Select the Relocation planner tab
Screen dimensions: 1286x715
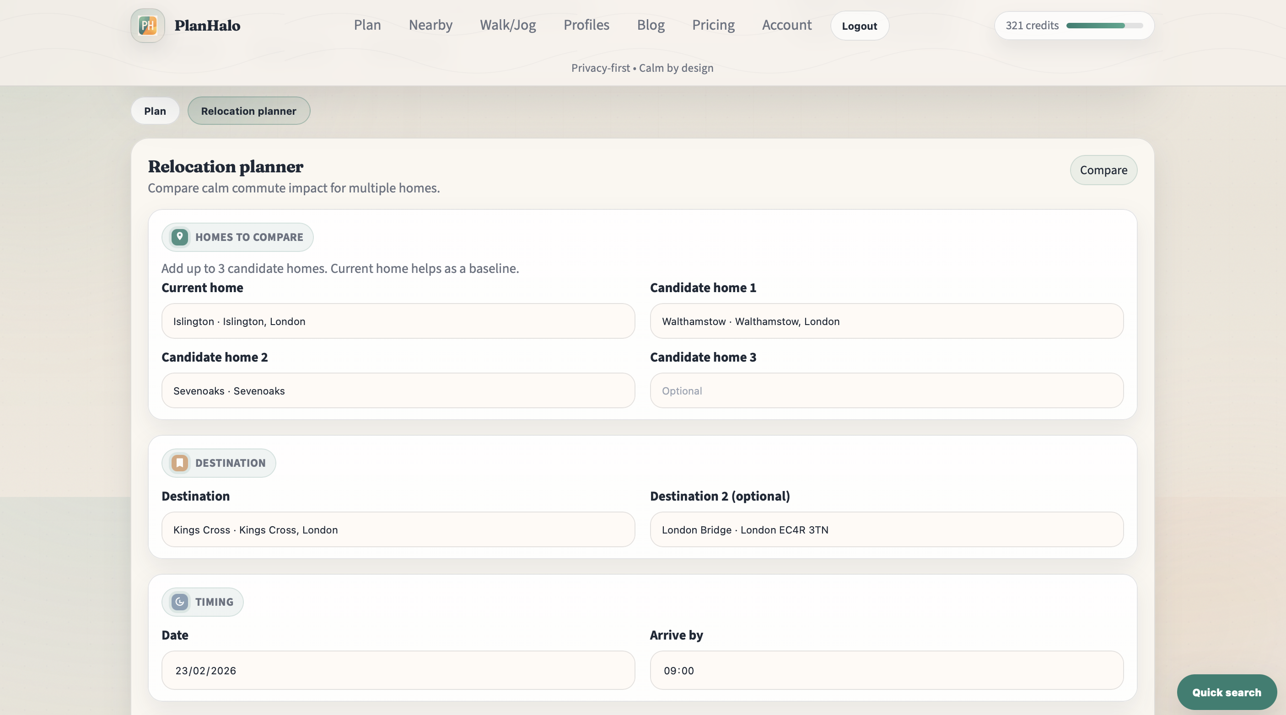[248, 110]
